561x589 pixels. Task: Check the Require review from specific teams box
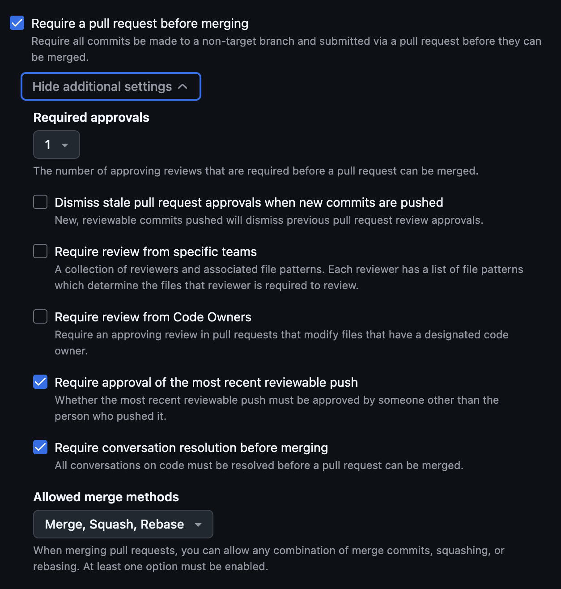coord(40,251)
